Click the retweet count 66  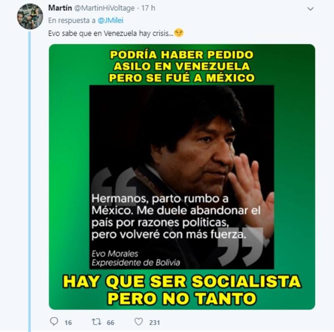coord(111,323)
